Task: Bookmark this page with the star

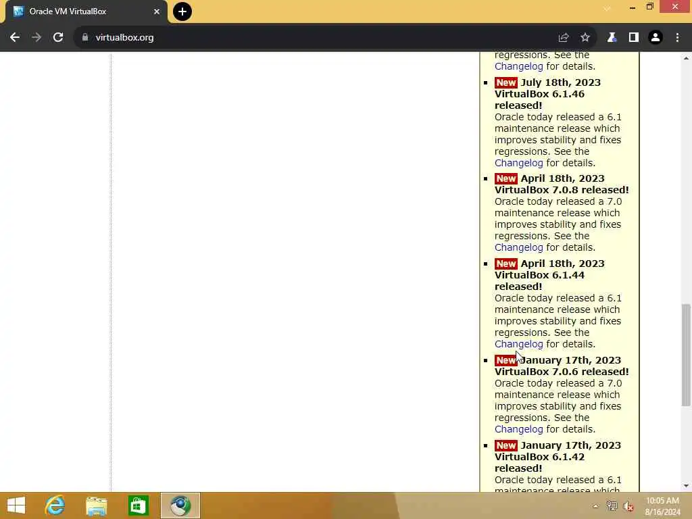Action: (x=585, y=38)
